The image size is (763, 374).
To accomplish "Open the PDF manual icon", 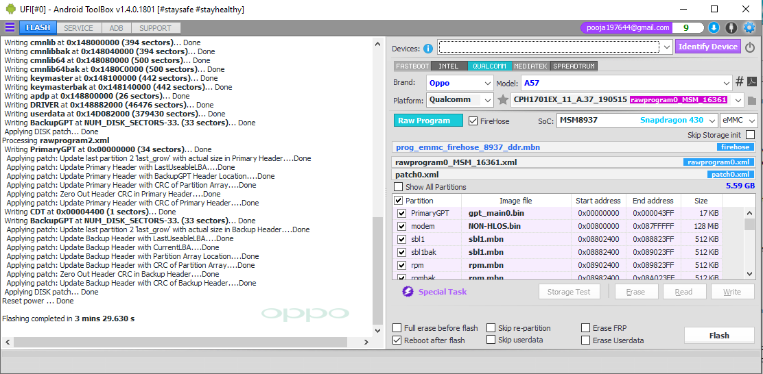I will tap(752, 82).
